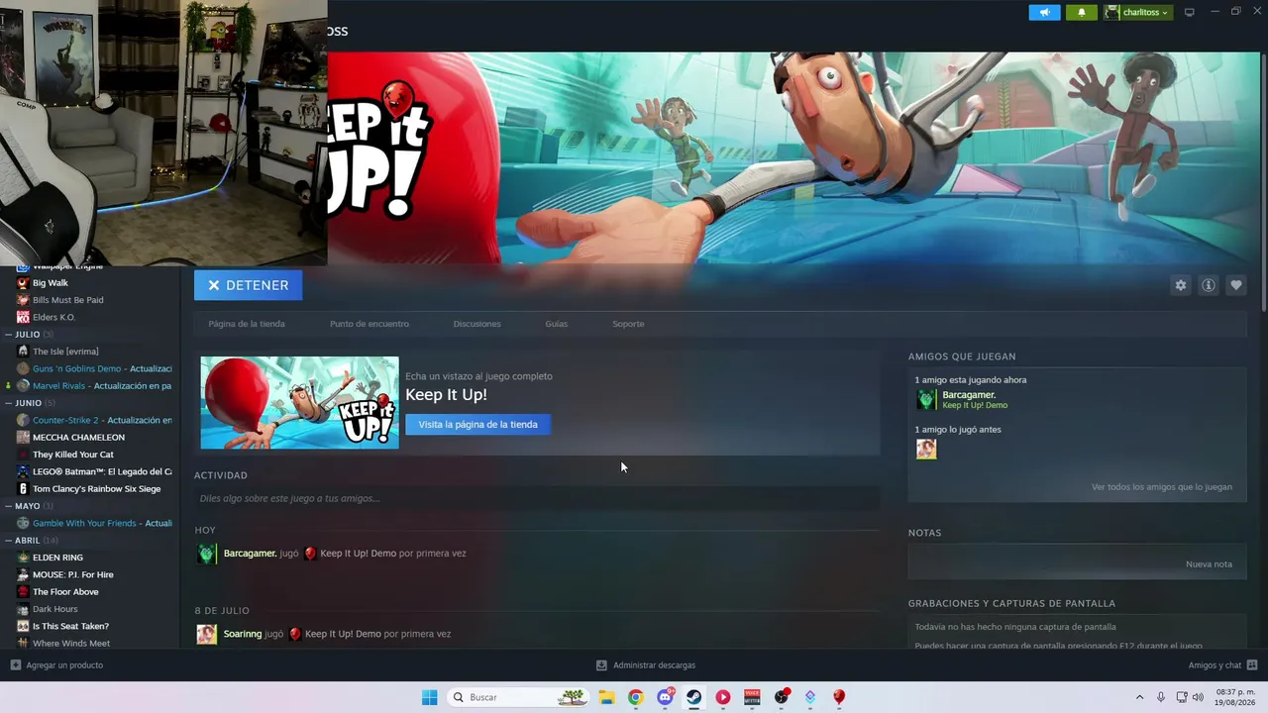Open the Página de la tienda tab
Image resolution: width=1268 pixels, height=713 pixels.
point(247,324)
